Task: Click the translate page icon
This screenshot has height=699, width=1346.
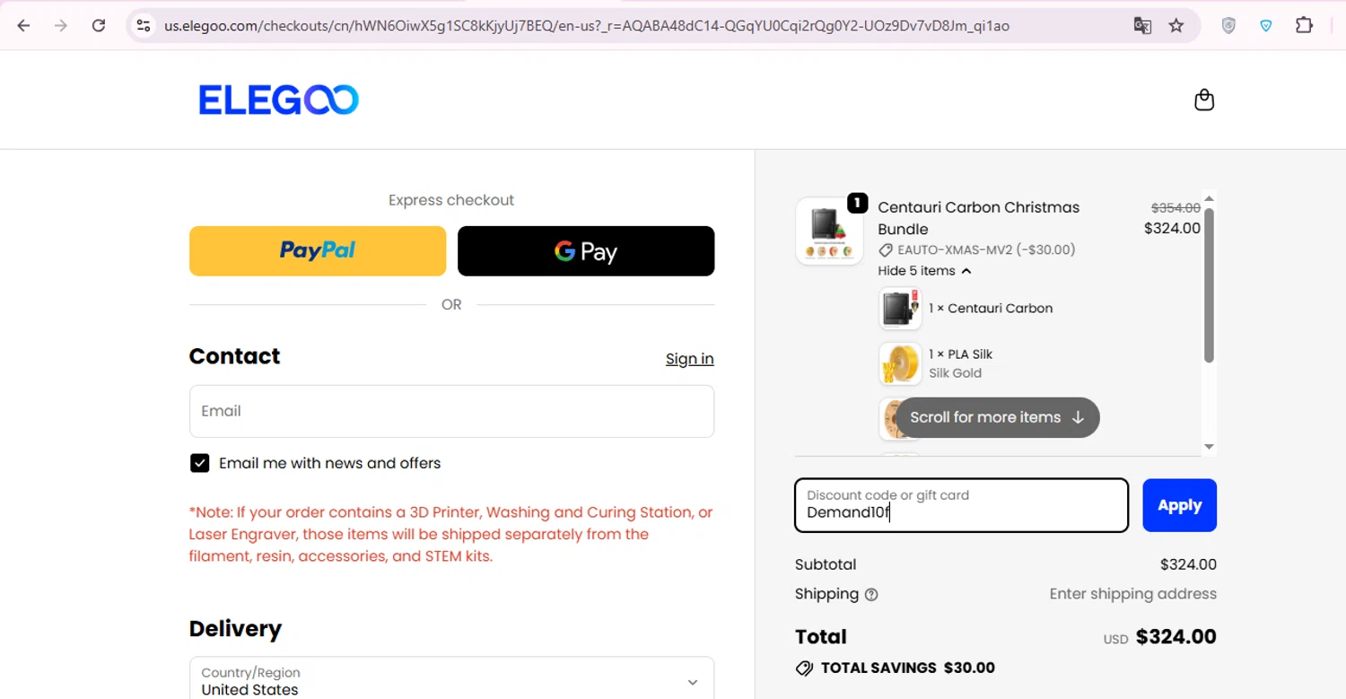Action: [1142, 26]
